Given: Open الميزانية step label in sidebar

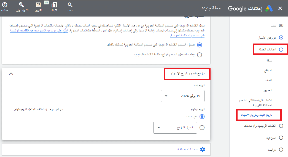Looking at the screenshot, I should (271, 138).
